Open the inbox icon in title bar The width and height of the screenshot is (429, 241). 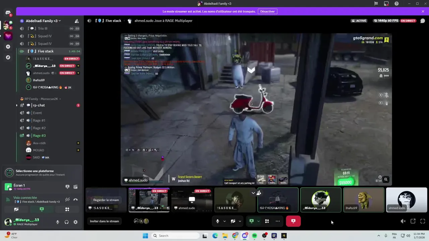386,4
